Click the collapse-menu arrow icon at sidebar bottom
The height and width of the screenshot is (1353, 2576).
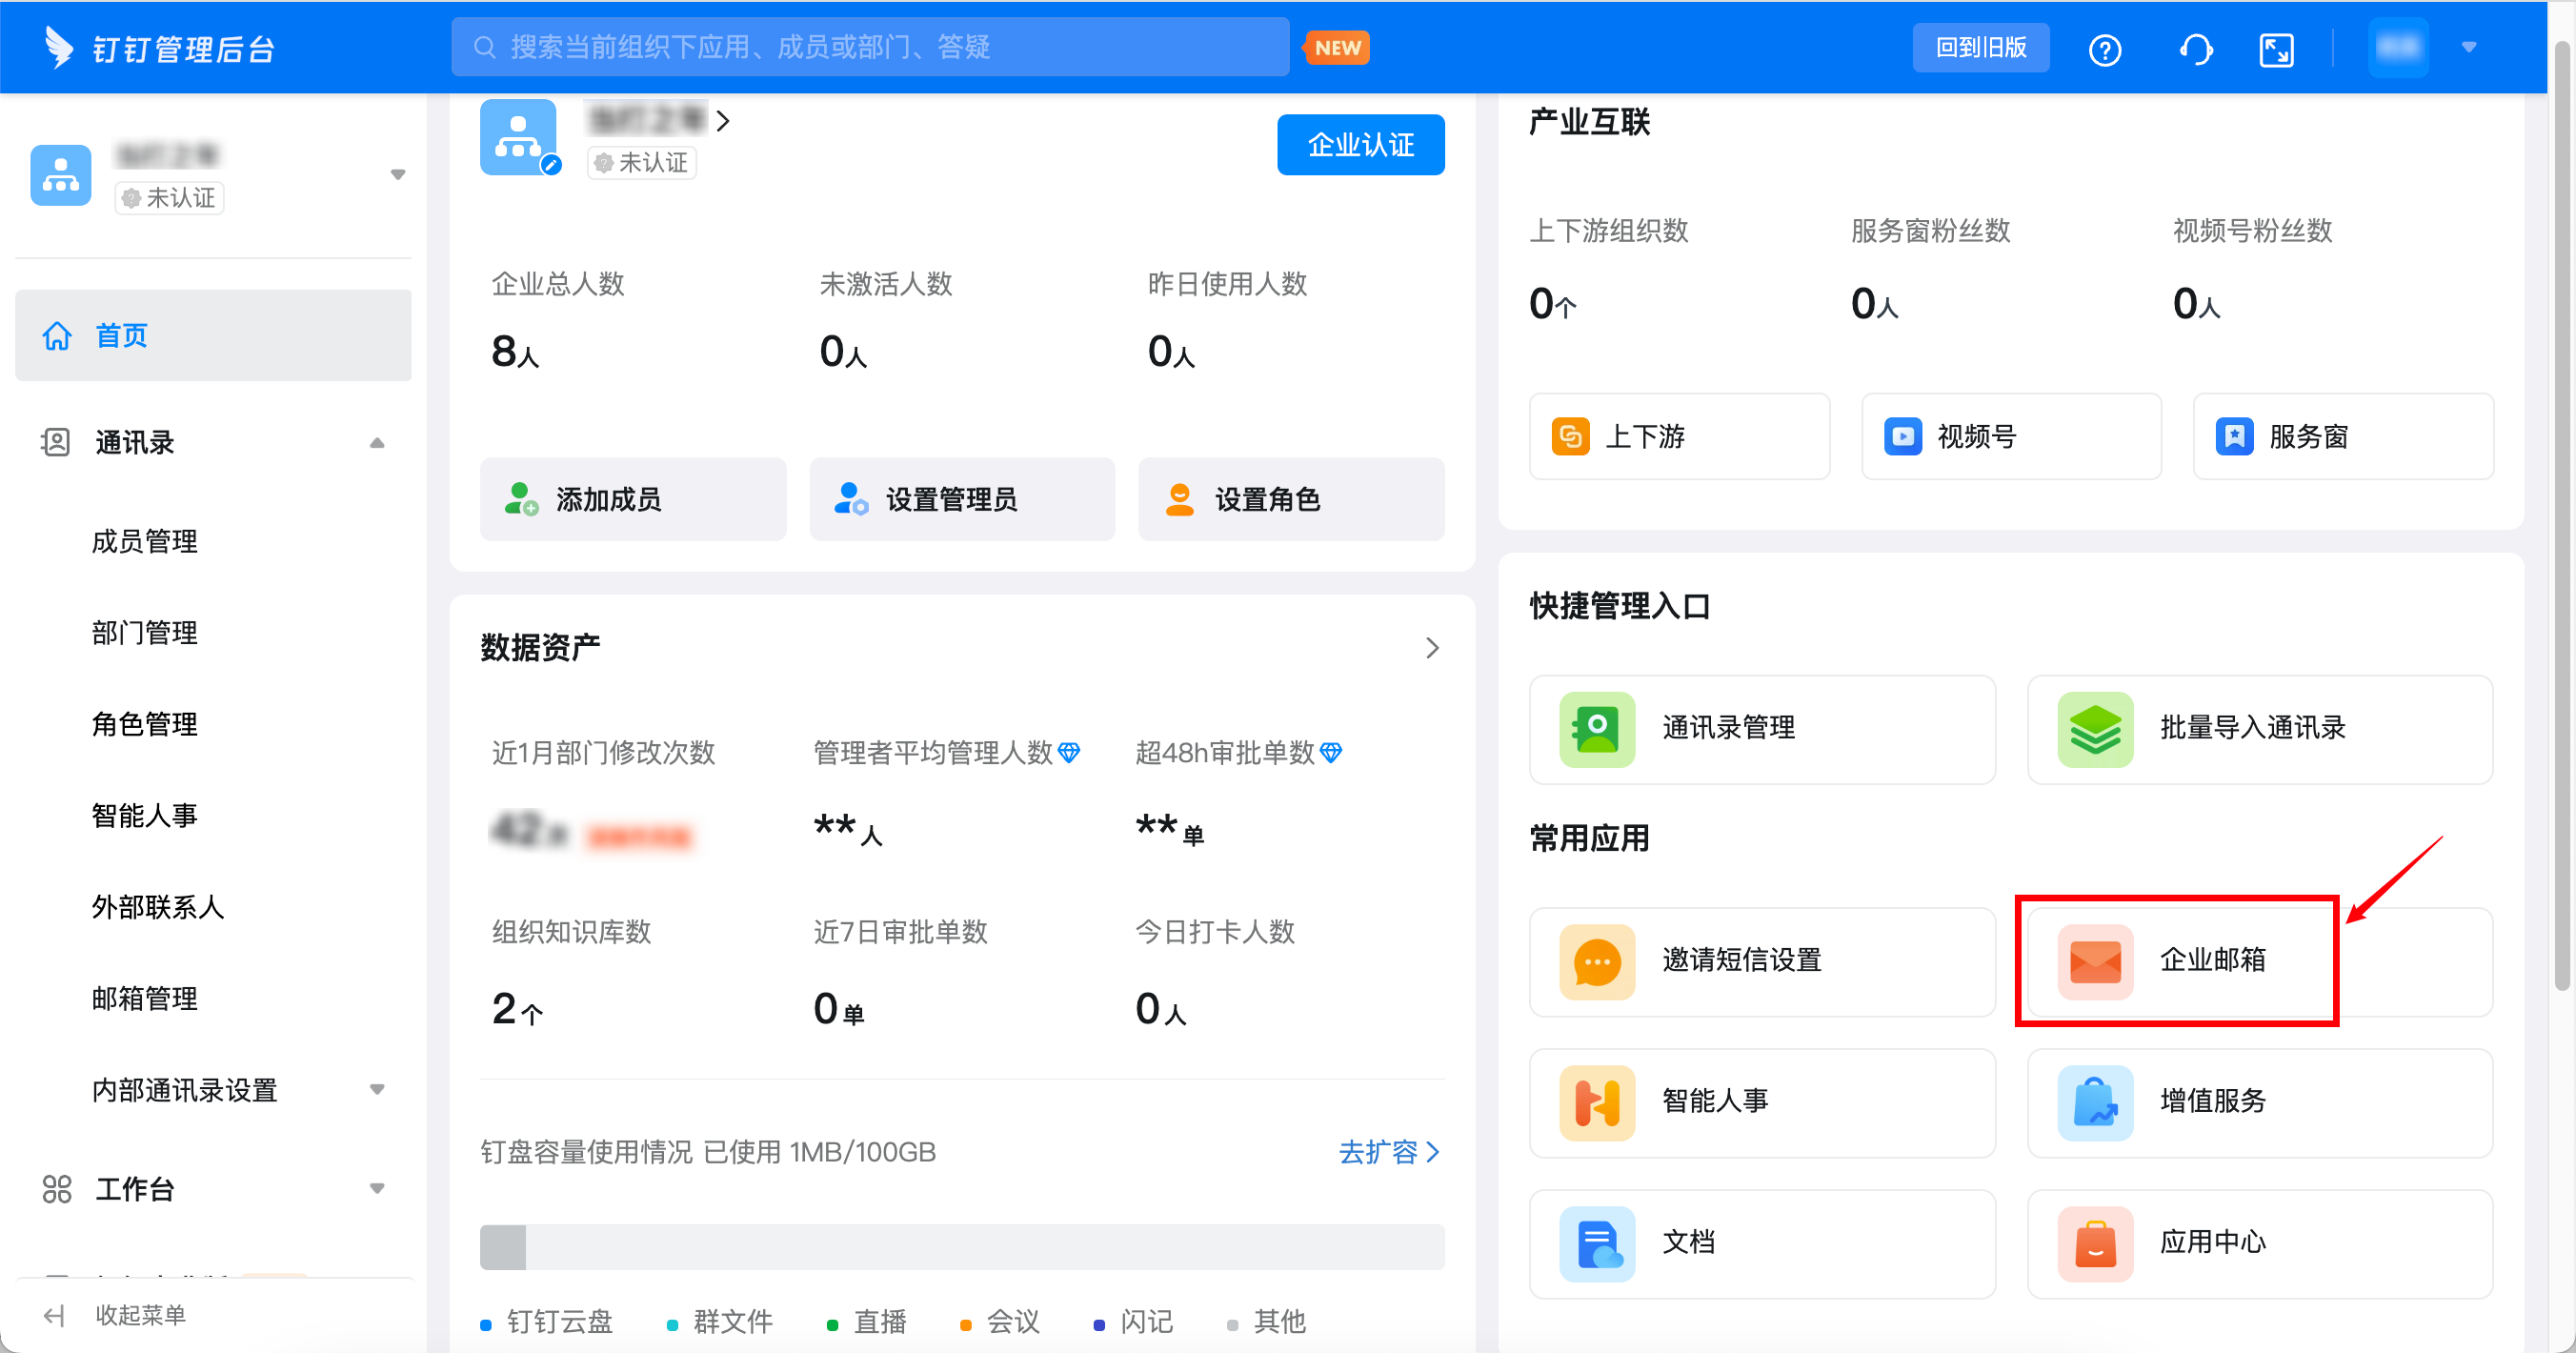tap(54, 1315)
